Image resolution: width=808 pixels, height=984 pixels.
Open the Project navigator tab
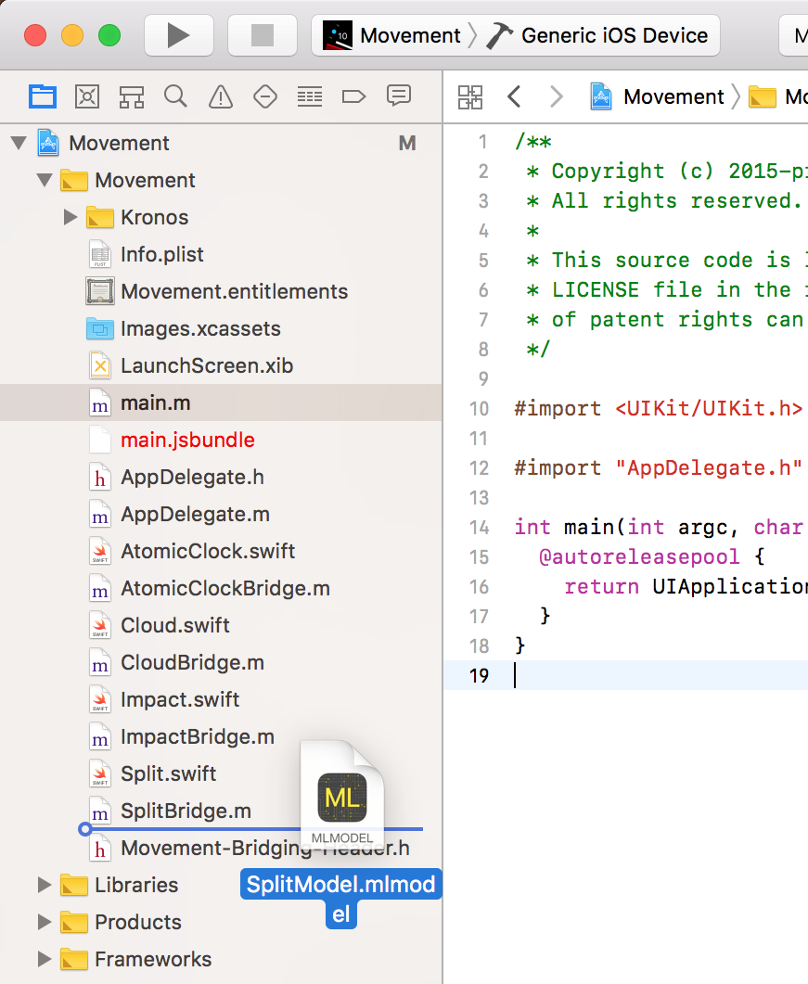pos(43,96)
